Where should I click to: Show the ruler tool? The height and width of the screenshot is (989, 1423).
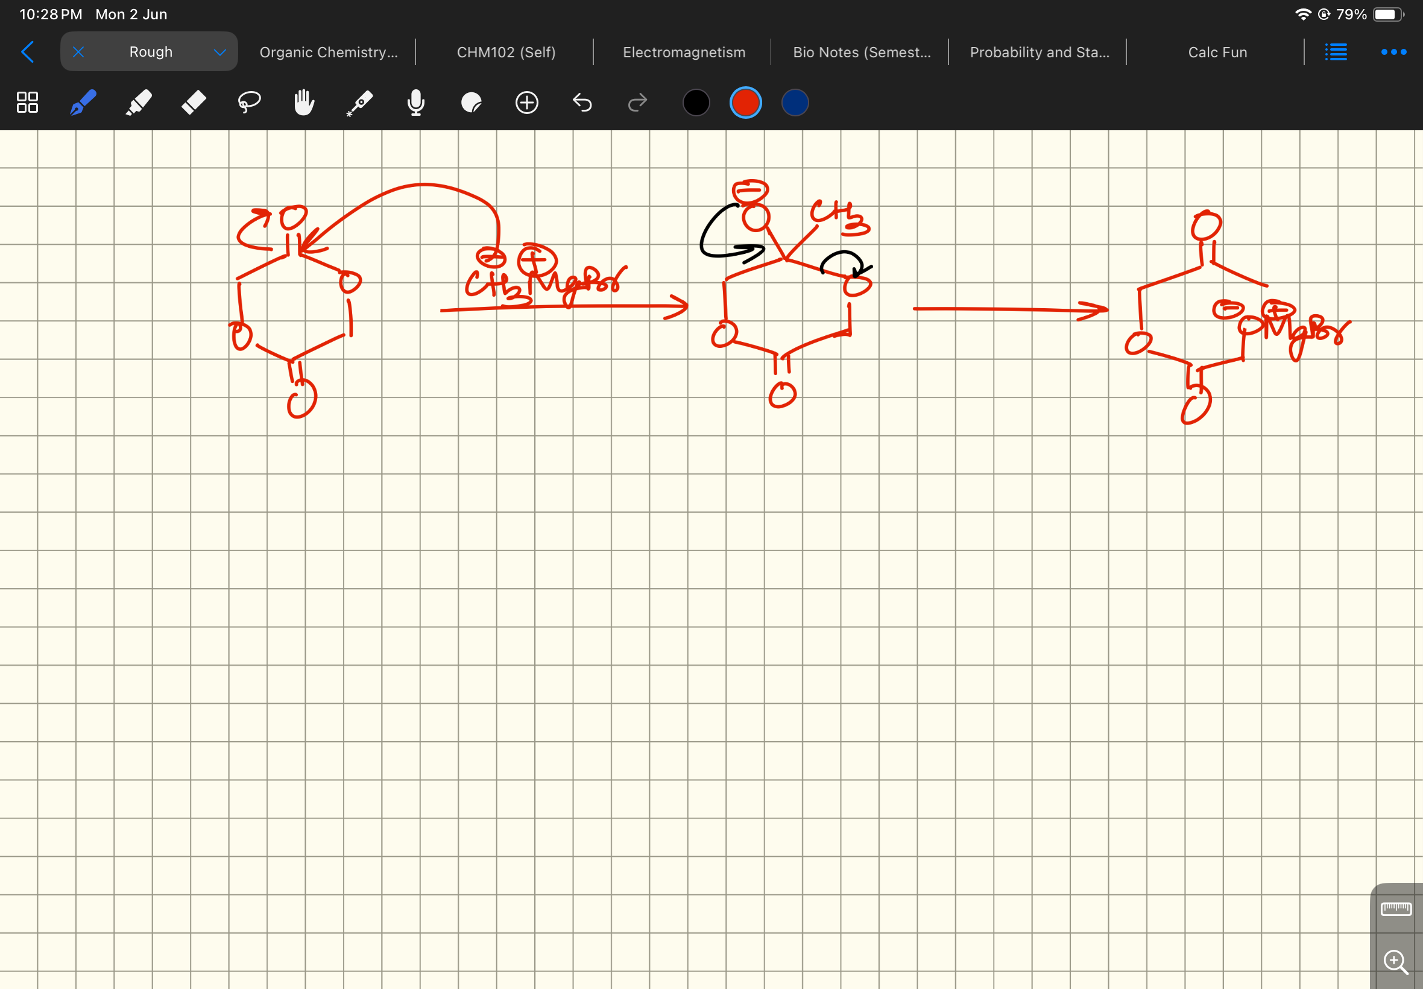coord(1396,908)
